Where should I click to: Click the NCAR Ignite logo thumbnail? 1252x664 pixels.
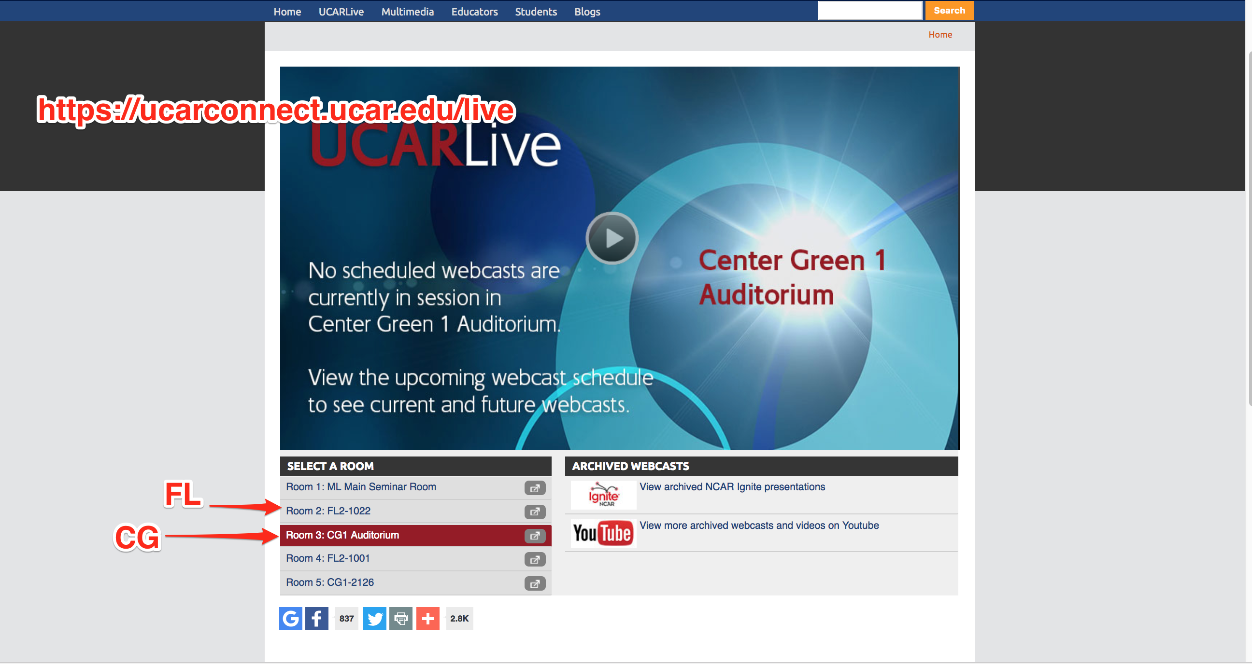coord(603,495)
